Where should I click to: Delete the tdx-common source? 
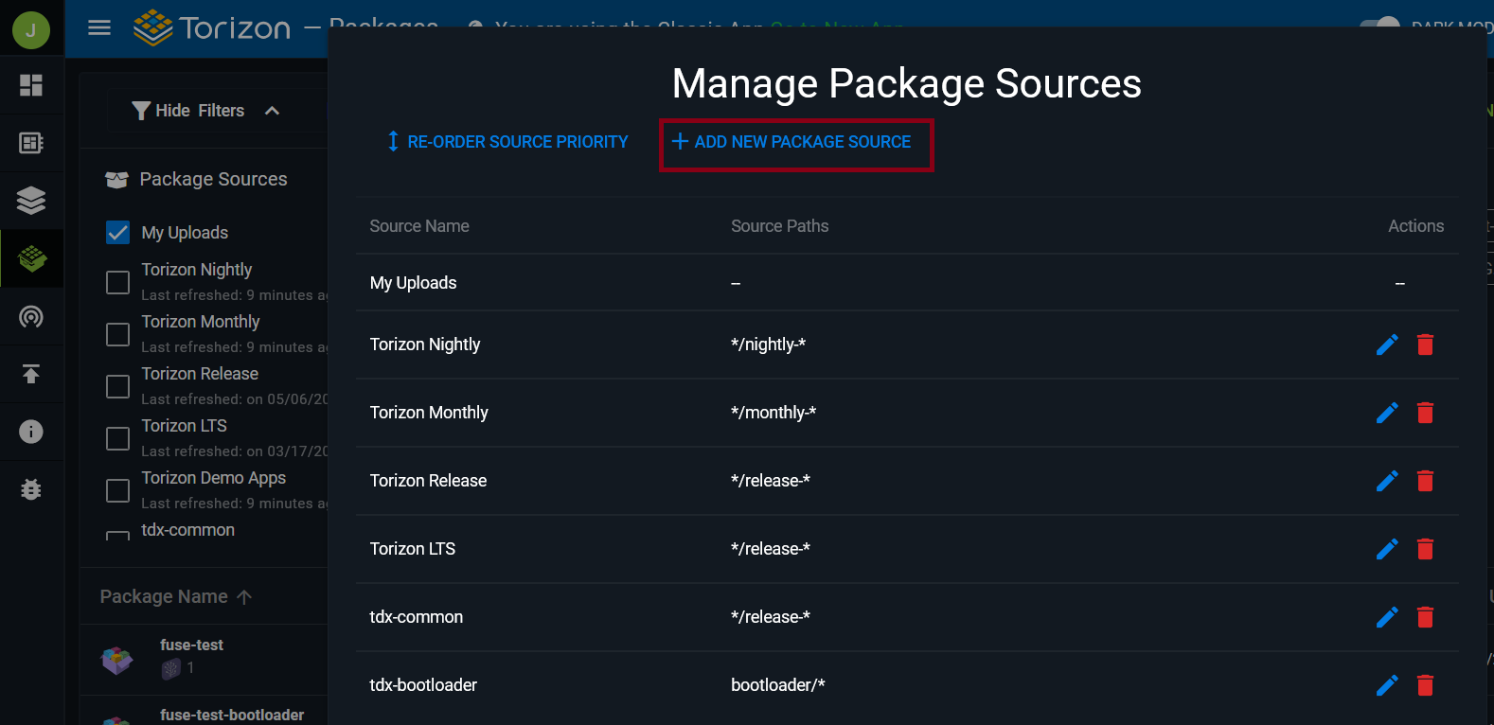[x=1425, y=617]
